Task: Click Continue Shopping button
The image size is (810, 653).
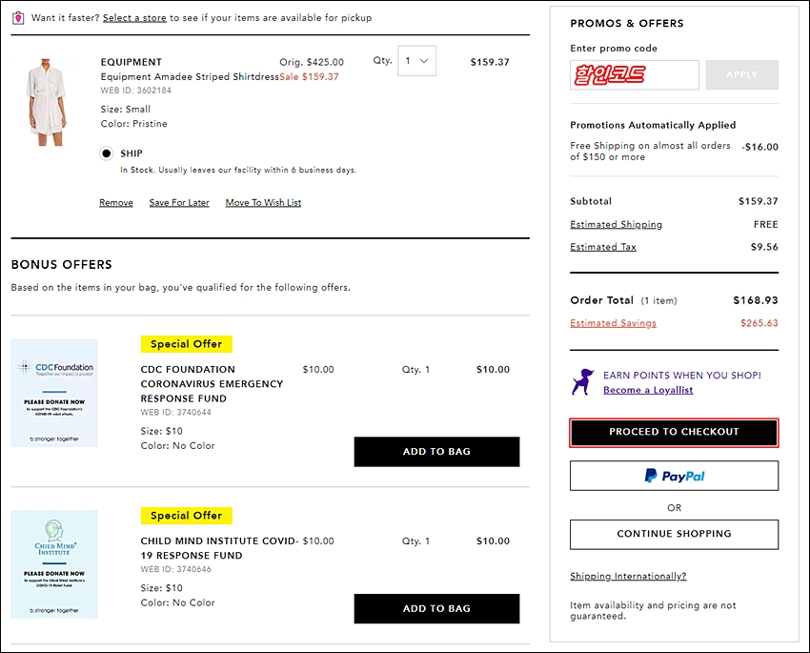Action: pos(674,534)
